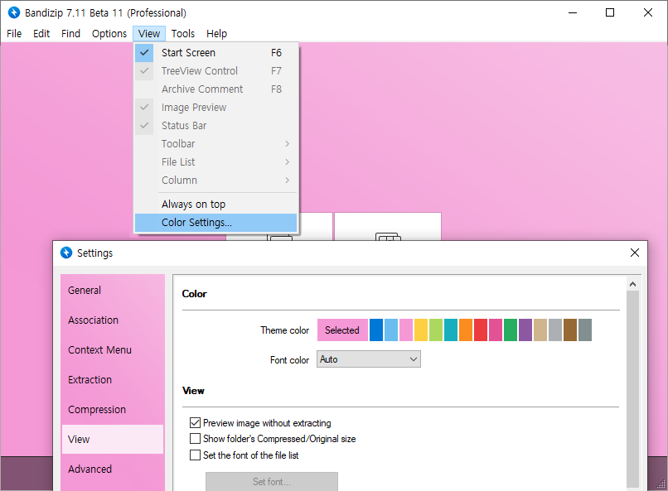Screen dimensions: 668x491
Task: Enable Show folder's Compressed/Original size
Action: click(196, 439)
